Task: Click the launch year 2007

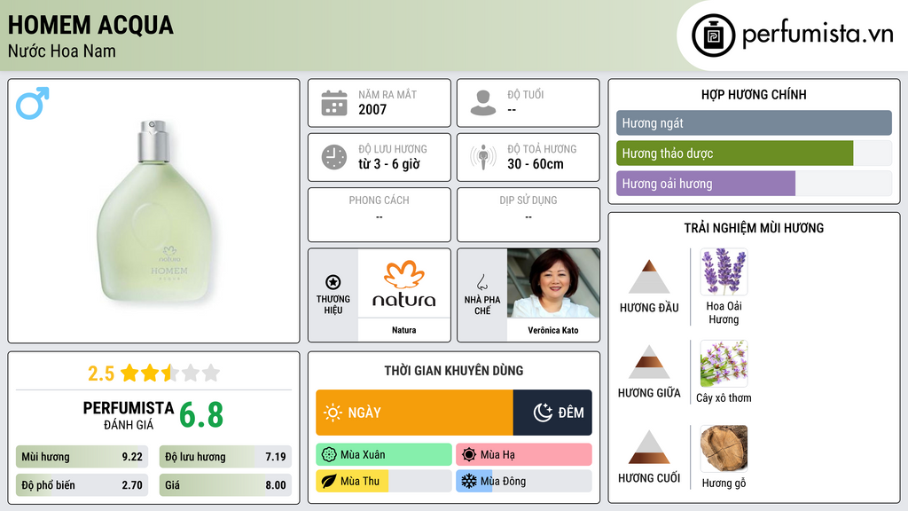Action: click(372, 109)
